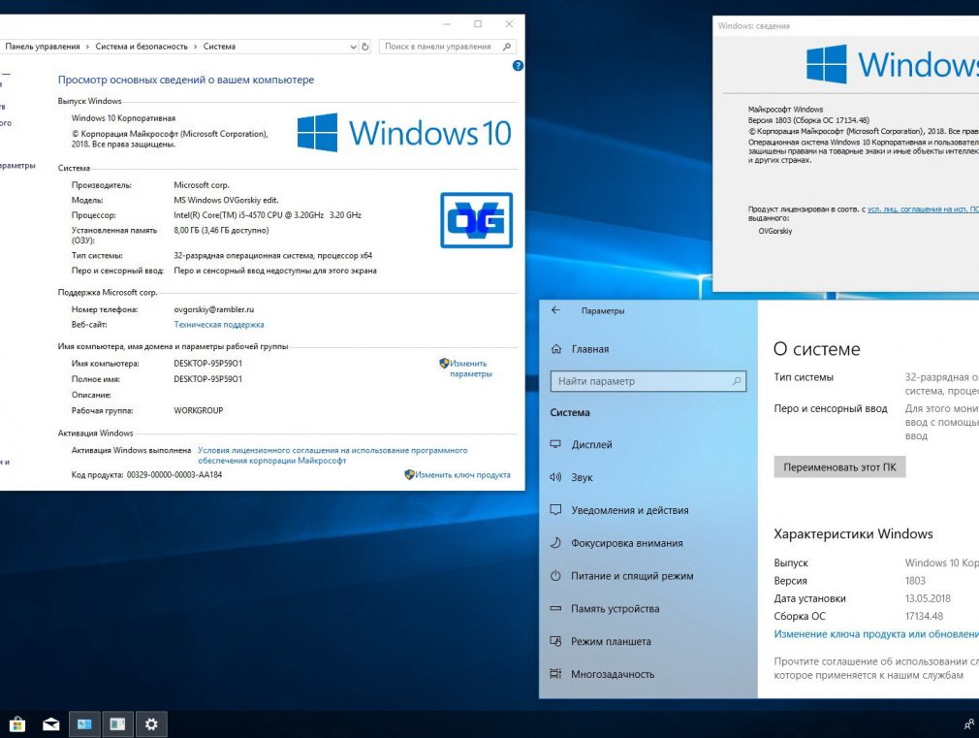979x738 pixels.
Task: Select the winver window taskbar button
Action: click(x=117, y=723)
